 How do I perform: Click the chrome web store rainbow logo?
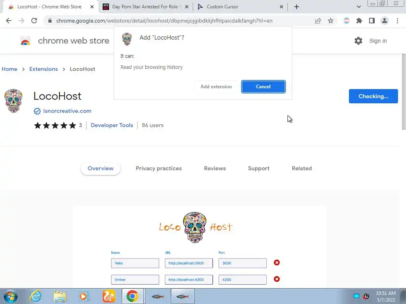pyautogui.click(x=25, y=41)
